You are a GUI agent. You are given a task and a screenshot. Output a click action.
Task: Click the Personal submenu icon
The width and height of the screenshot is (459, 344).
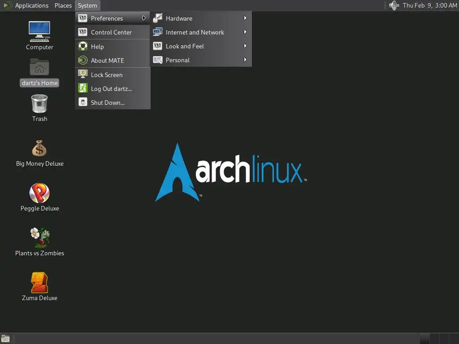[157, 60]
